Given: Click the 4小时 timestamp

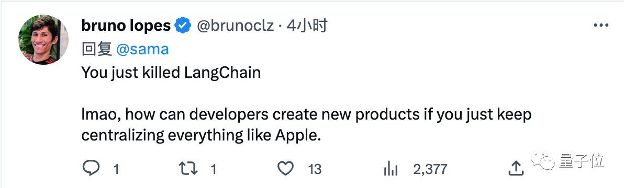Looking at the screenshot, I should (307, 26).
